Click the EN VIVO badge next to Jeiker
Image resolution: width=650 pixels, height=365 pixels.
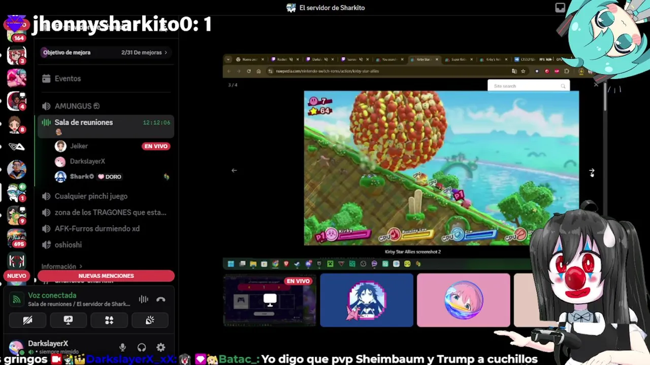click(x=156, y=146)
